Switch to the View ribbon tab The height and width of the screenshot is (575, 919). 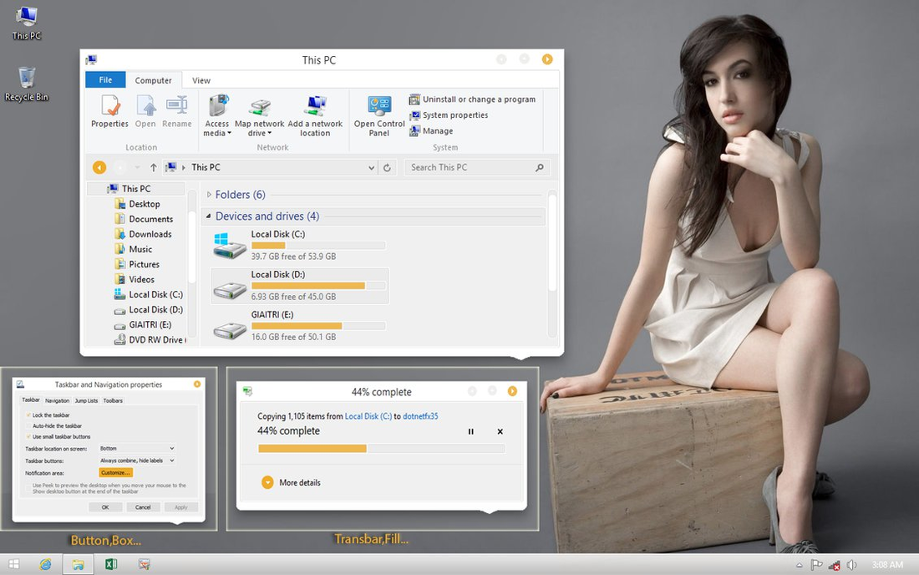pos(201,80)
